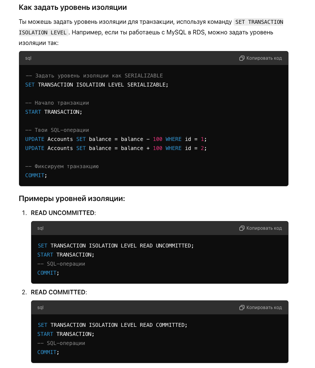
Task: Click the line "SET TRANSACTION ISOLATION LEVEL SERIALIZABLE;"
Action: point(97,85)
